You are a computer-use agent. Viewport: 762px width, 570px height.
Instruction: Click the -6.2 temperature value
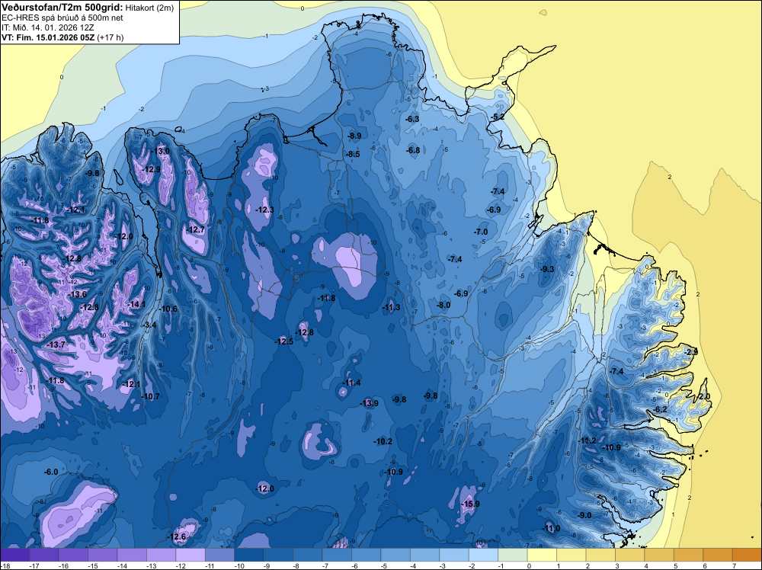(661, 410)
